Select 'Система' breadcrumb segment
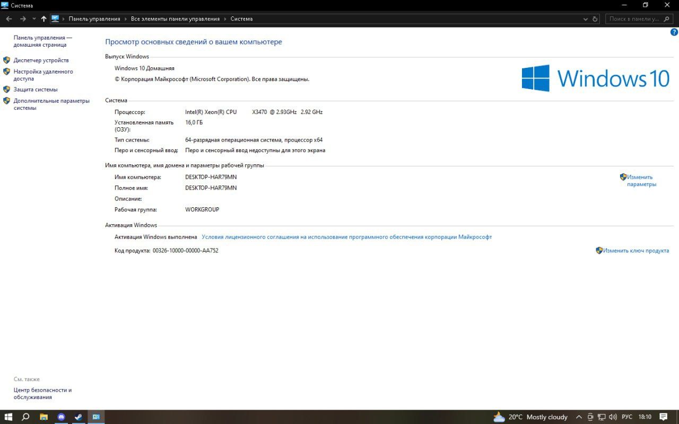This screenshot has width=679, height=424. (x=241, y=19)
